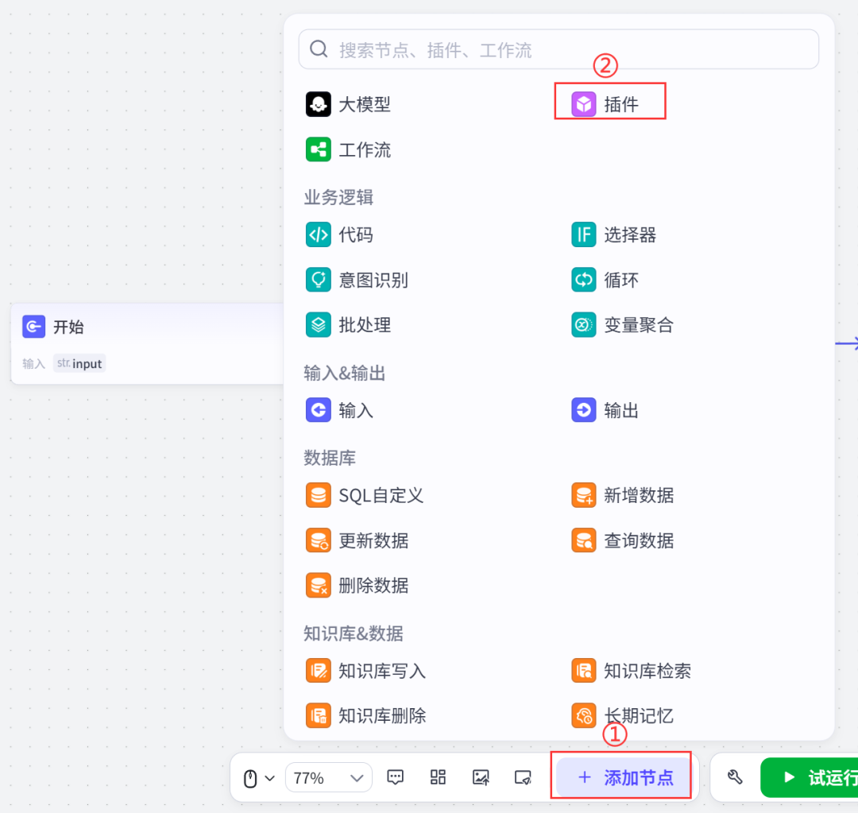Click the image export icon in toolbar
The width and height of the screenshot is (858, 813).
click(x=481, y=777)
